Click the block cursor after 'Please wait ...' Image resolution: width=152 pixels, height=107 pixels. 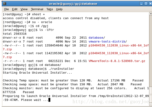click(x=49, y=100)
